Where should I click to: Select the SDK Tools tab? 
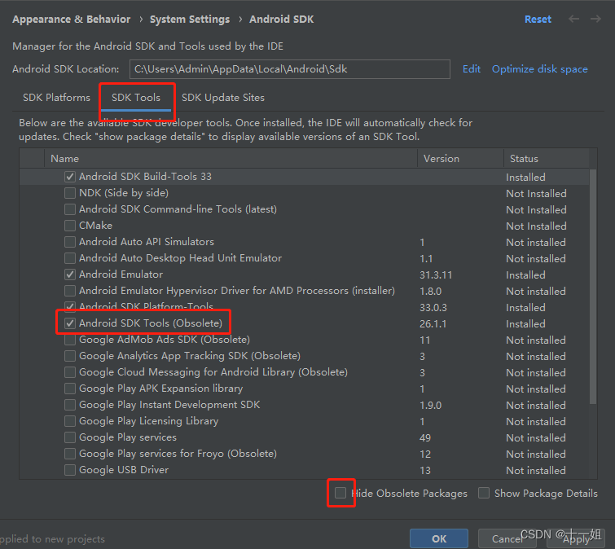pos(136,97)
